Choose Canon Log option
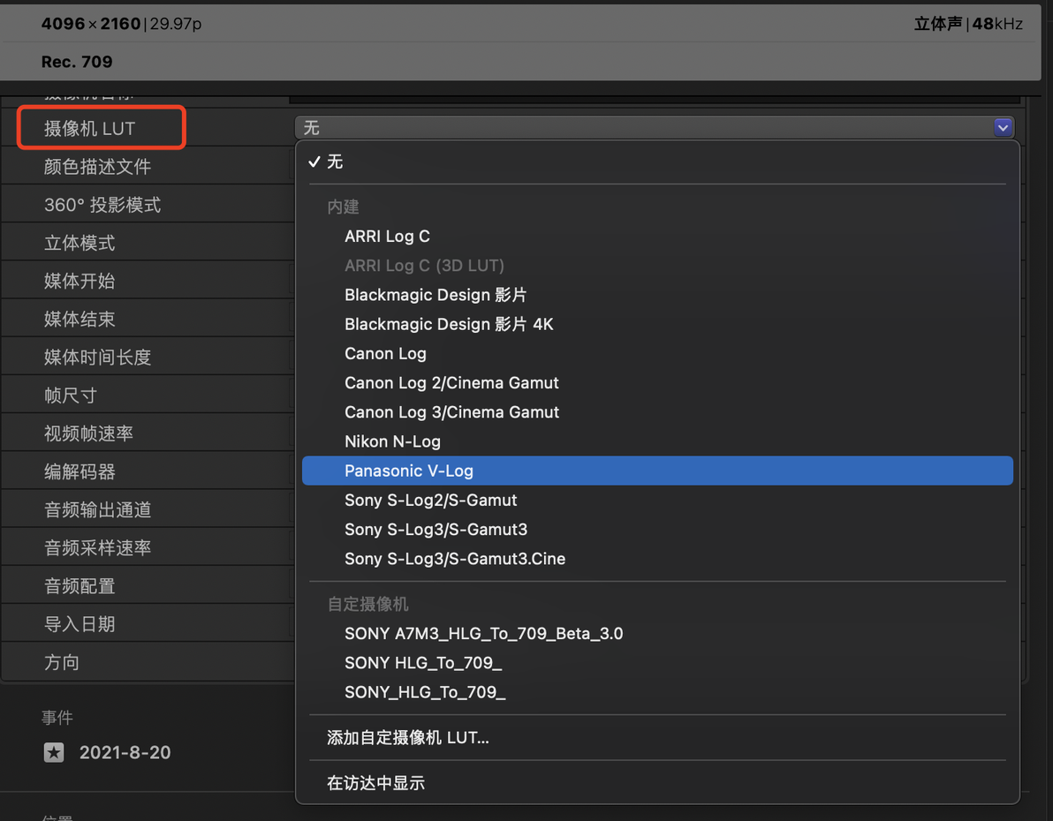This screenshot has height=821, width=1053. pyautogui.click(x=657, y=354)
